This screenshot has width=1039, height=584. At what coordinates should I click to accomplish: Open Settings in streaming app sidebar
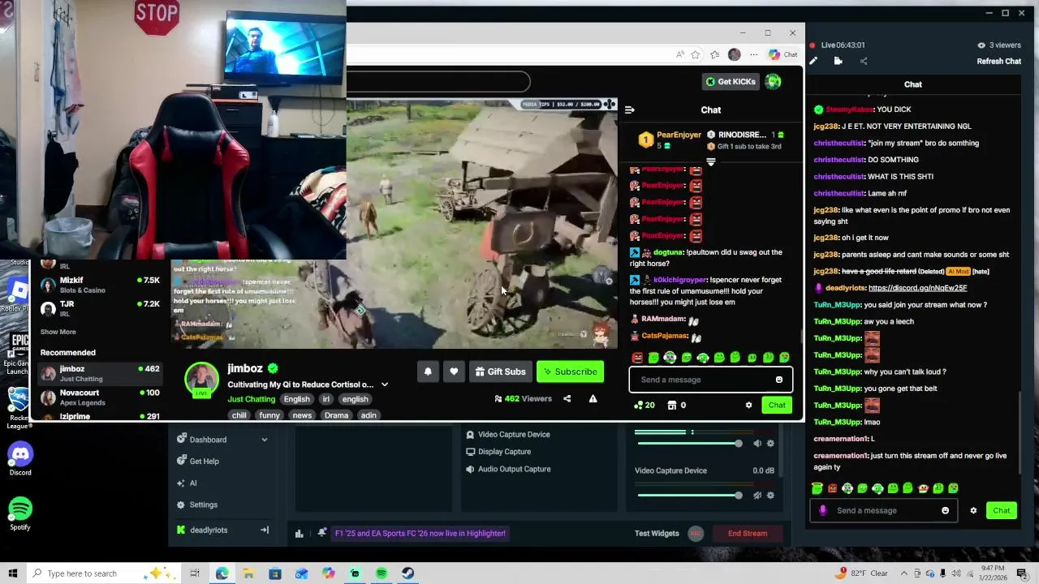pyautogui.click(x=203, y=505)
